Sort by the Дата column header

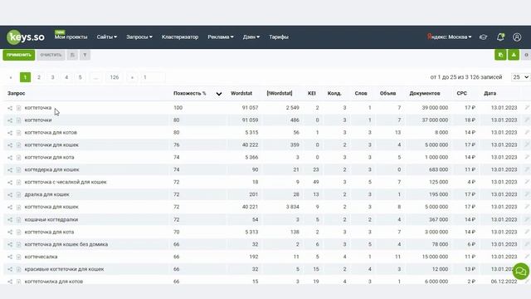tap(490, 93)
